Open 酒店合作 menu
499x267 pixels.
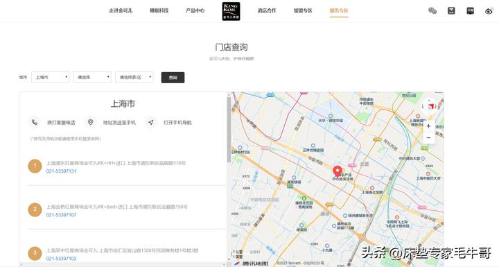(x=267, y=10)
